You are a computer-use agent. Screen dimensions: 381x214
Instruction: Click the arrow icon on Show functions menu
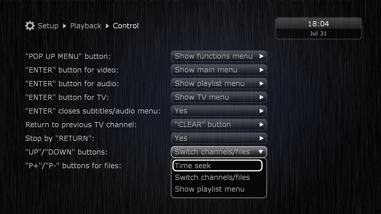click(261, 56)
